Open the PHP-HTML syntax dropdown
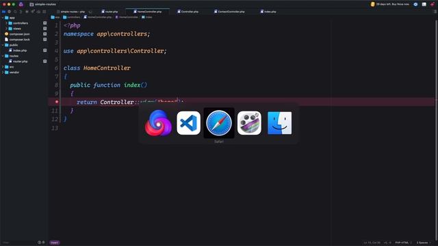The width and height of the screenshot is (438, 246). click(x=403, y=243)
